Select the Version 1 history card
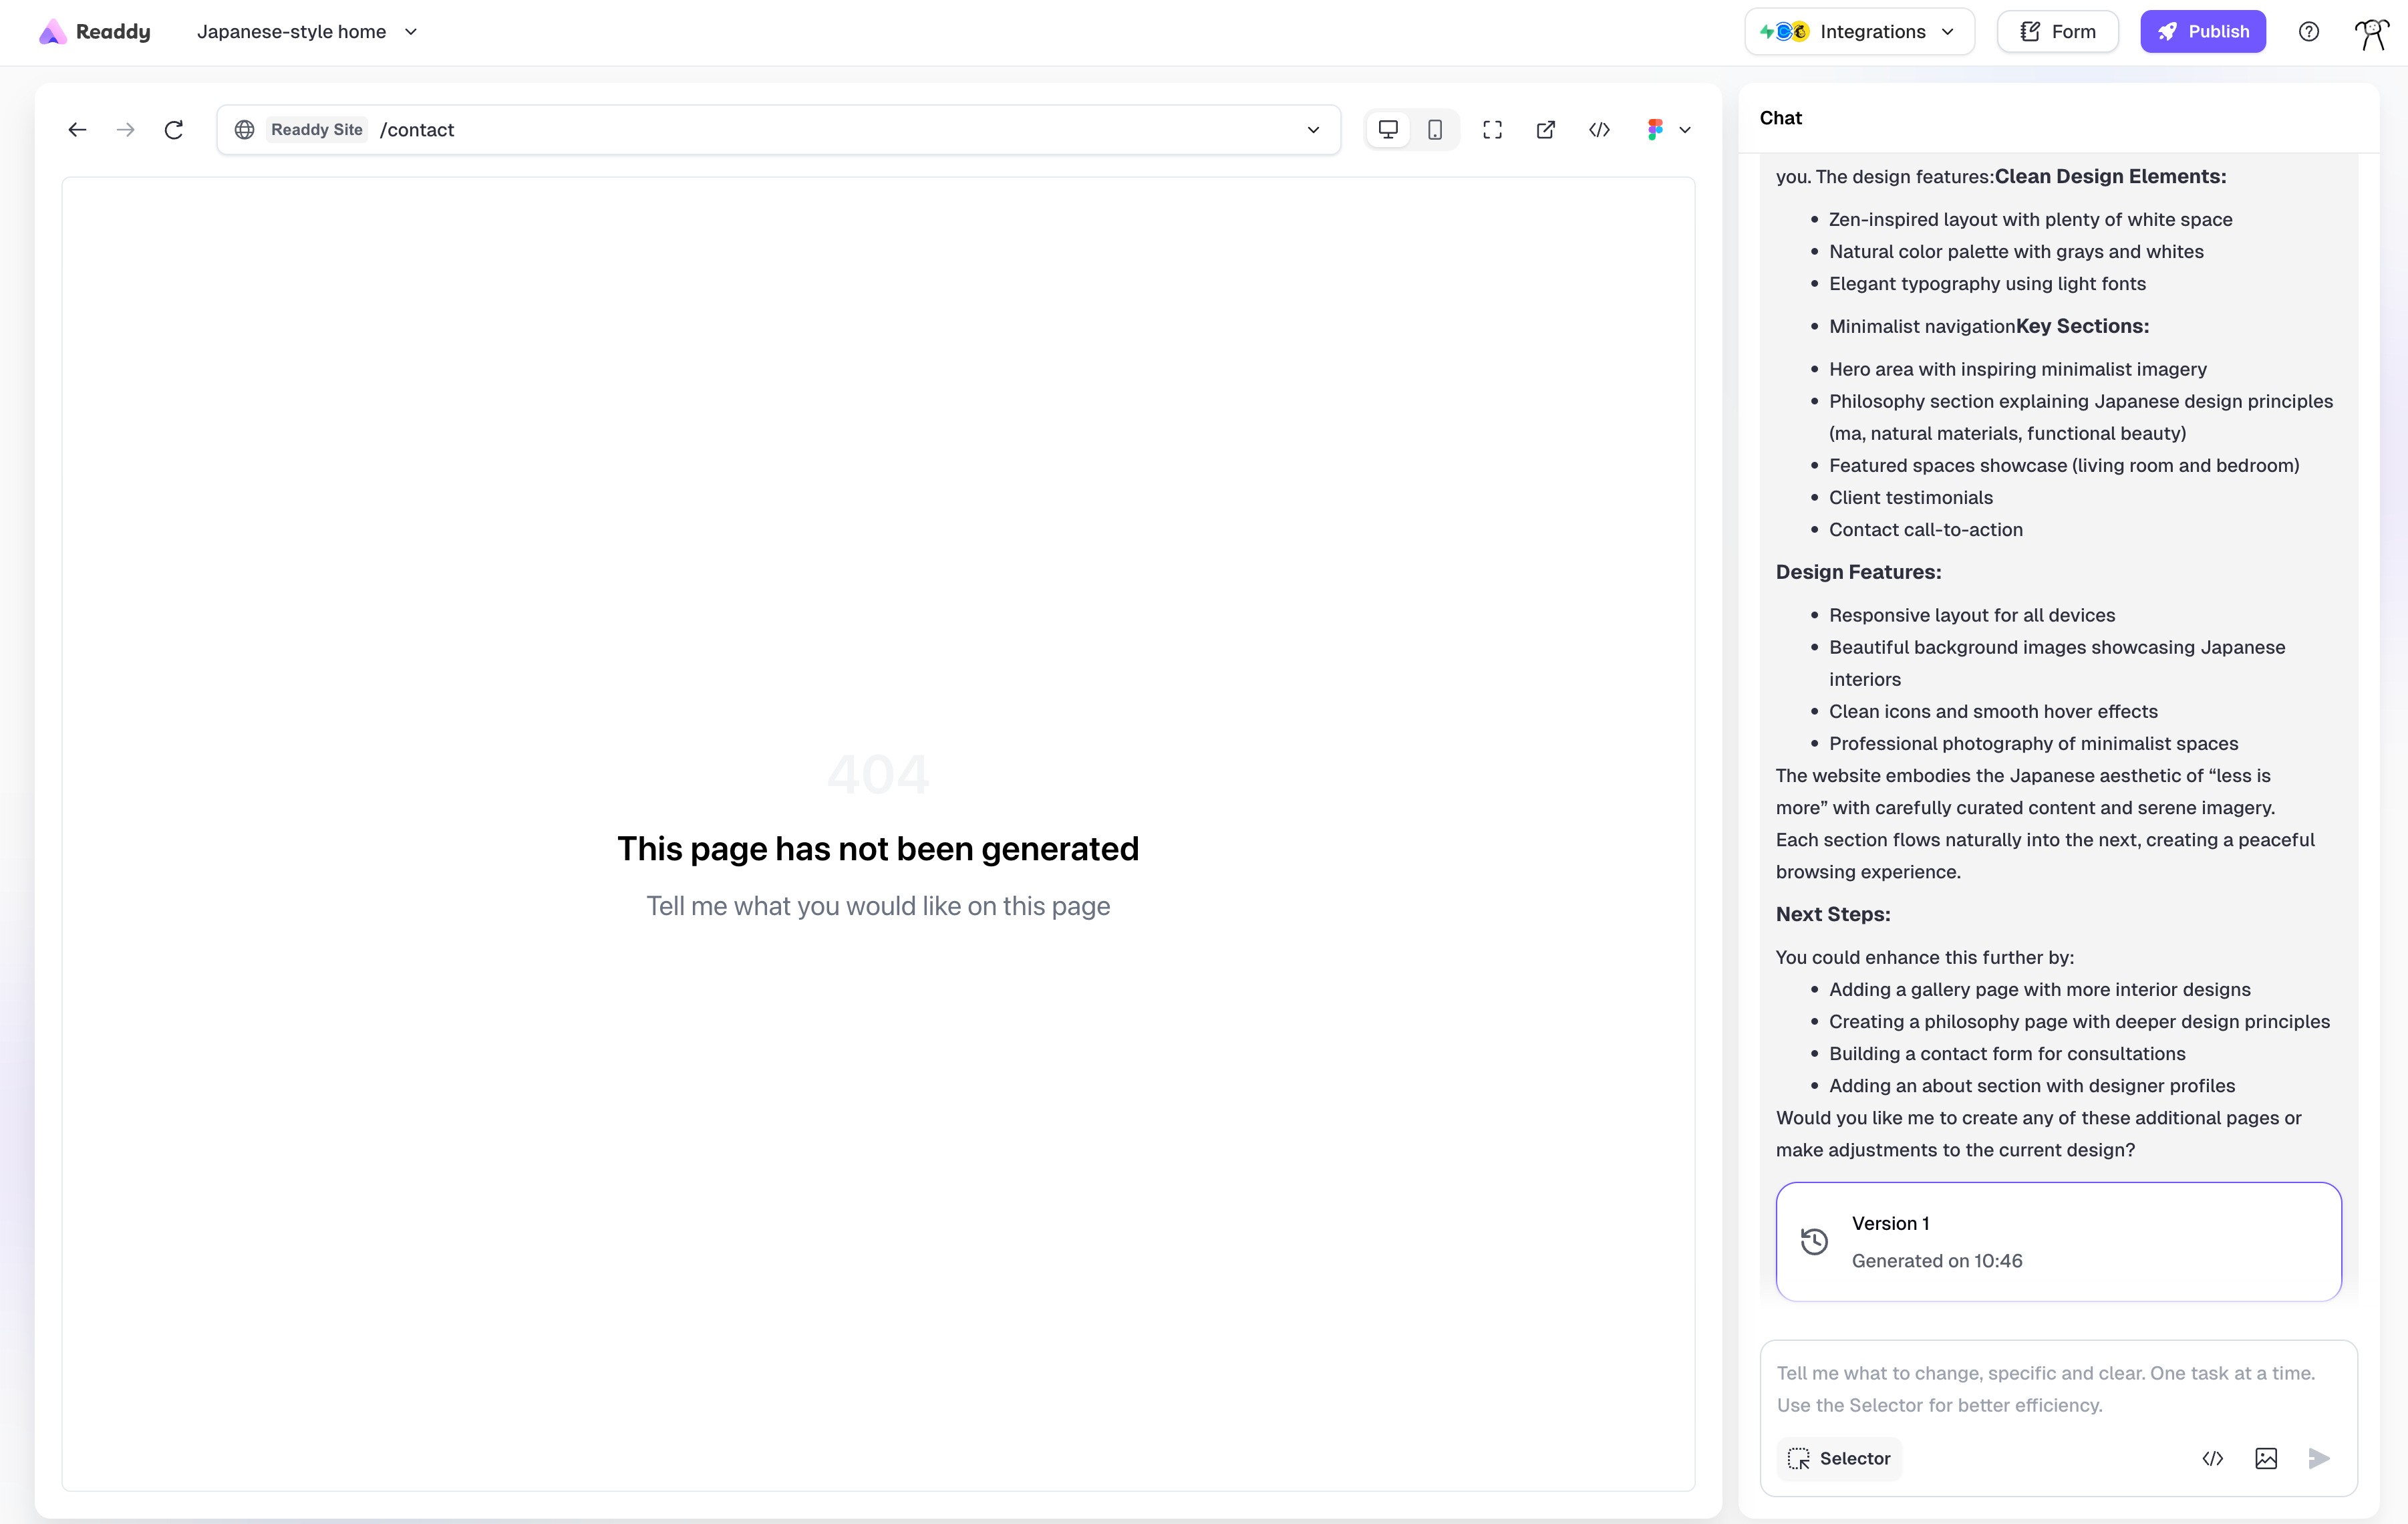The height and width of the screenshot is (1524, 2408). pos(2058,1241)
